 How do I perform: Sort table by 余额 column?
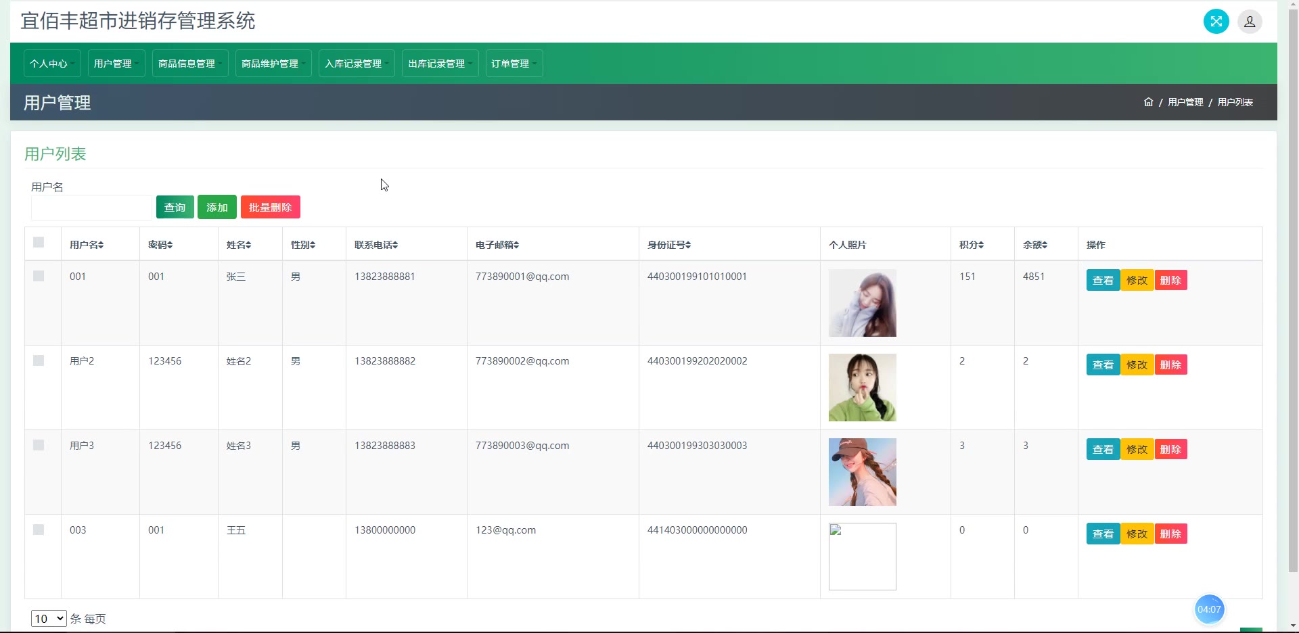tap(1035, 245)
